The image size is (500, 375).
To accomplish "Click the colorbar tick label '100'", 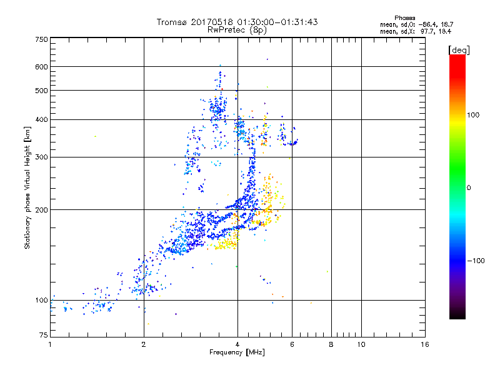I will tap(473, 115).
